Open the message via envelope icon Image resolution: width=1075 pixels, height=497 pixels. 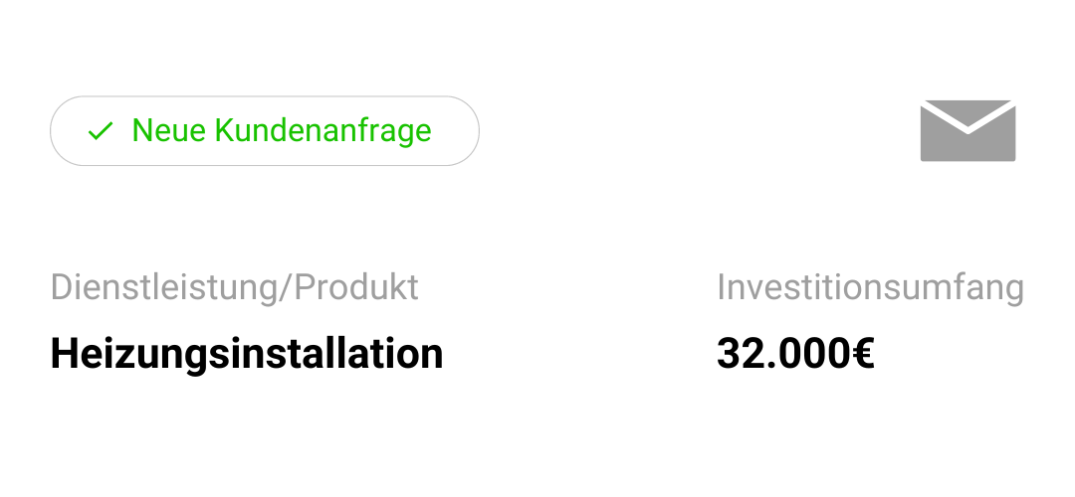pyautogui.click(x=967, y=131)
